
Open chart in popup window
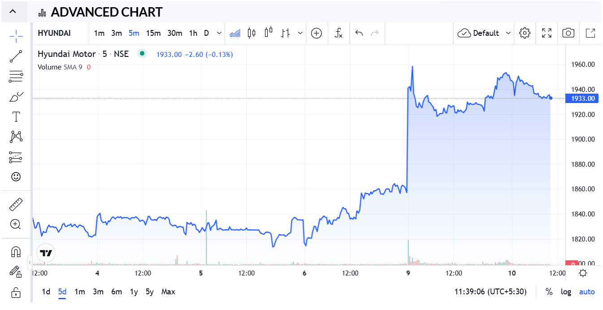pyautogui.click(x=590, y=33)
